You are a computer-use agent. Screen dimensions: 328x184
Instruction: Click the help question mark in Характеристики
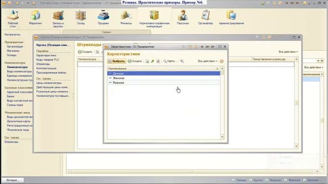[x=222, y=61]
